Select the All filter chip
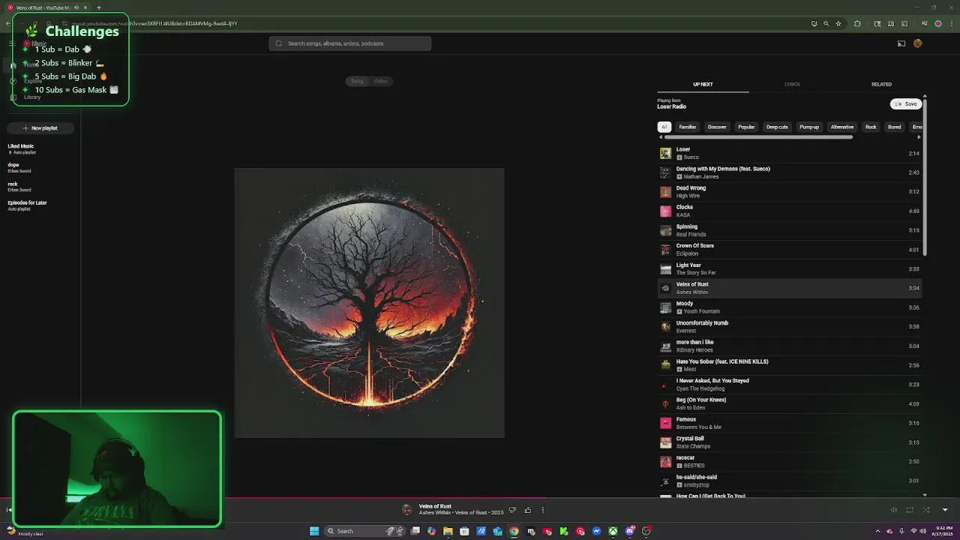 coord(664,127)
